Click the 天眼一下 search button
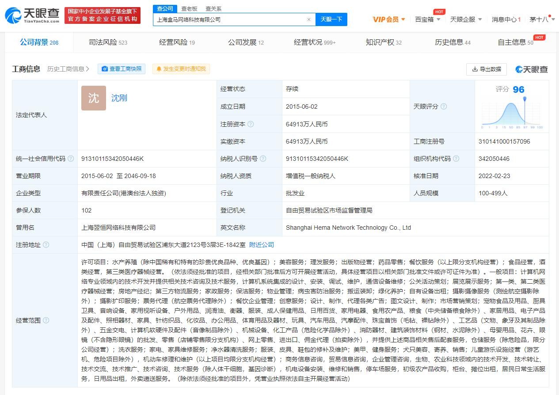 pyautogui.click(x=331, y=19)
